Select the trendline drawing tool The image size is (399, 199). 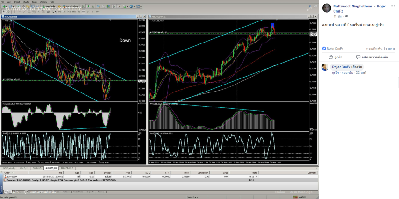point(24,12)
